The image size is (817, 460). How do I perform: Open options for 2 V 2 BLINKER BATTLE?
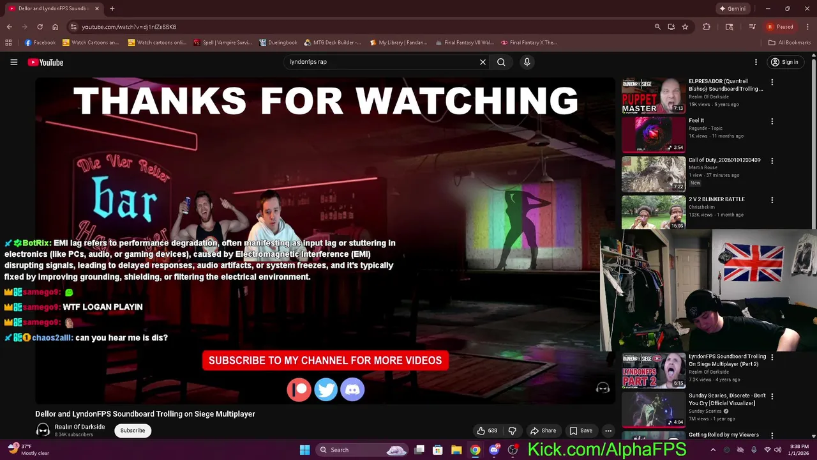[772, 200]
